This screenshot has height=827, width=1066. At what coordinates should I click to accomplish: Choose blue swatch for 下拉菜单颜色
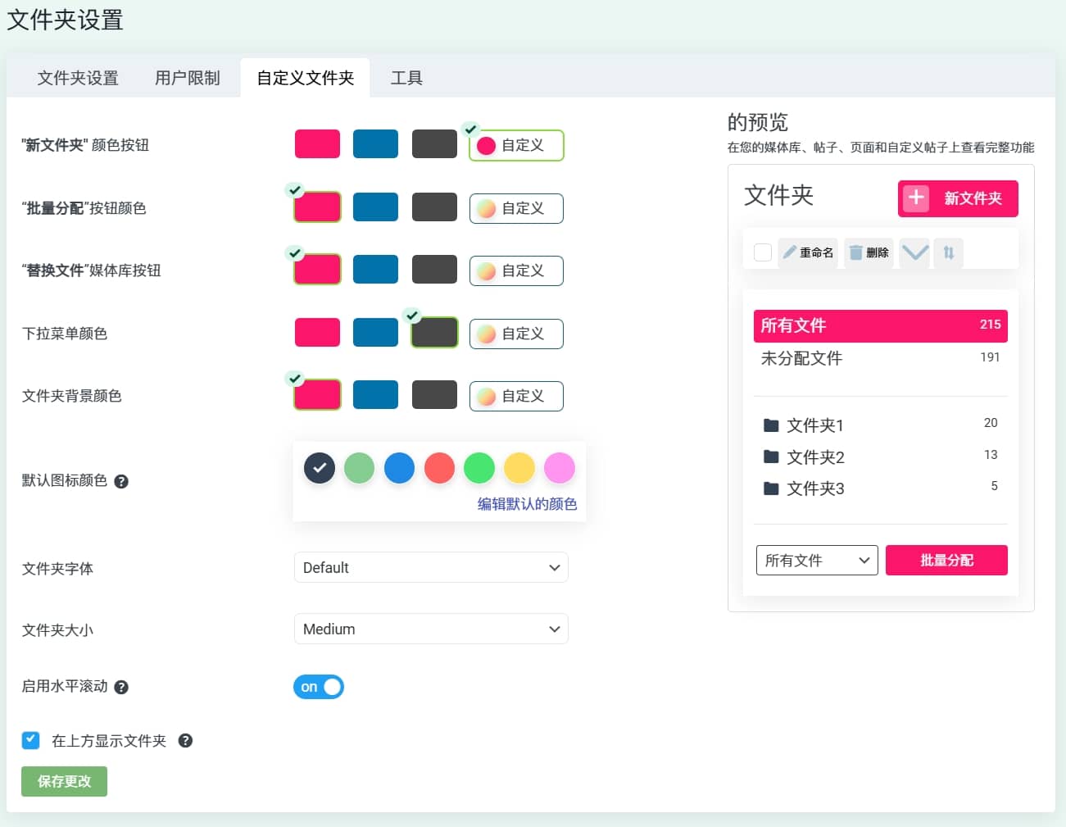(375, 333)
